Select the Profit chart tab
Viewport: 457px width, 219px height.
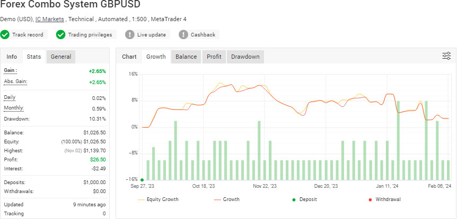(x=214, y=57)
